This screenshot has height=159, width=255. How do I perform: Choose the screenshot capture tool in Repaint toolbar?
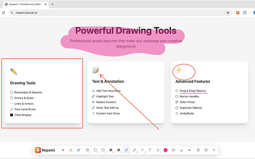point(71,150)
